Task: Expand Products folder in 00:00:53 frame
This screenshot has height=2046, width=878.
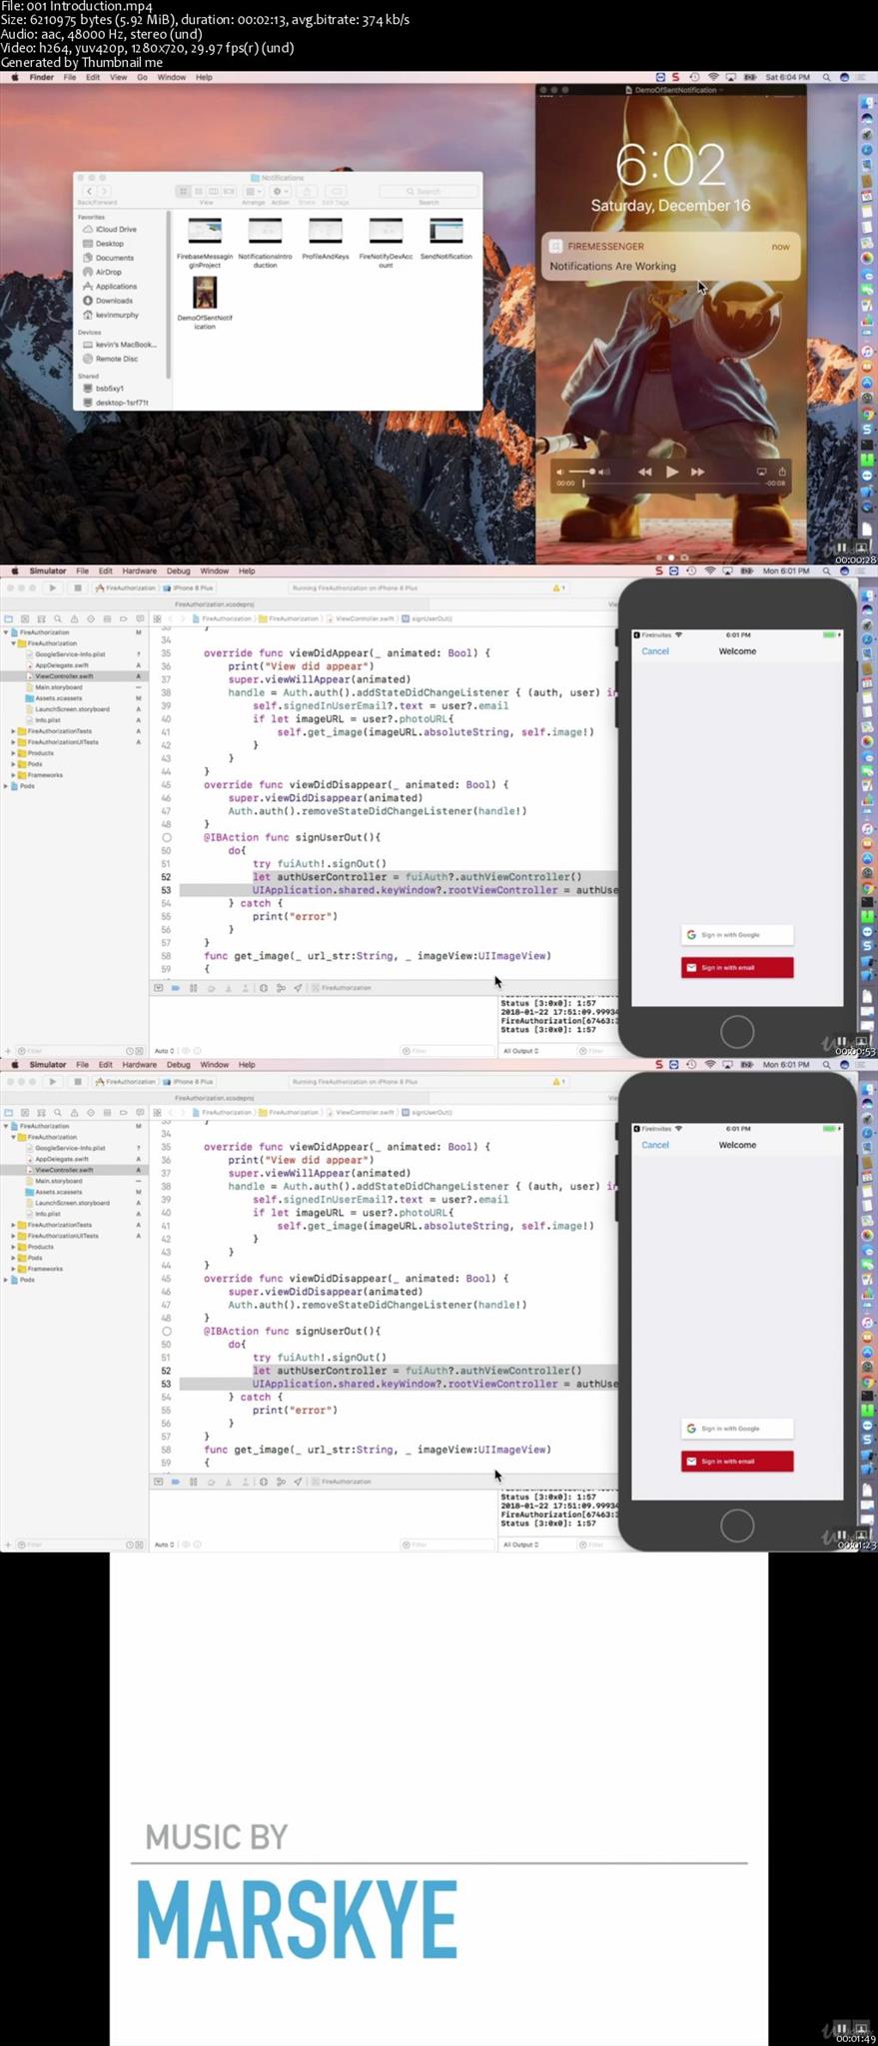Action: (13, 753)
